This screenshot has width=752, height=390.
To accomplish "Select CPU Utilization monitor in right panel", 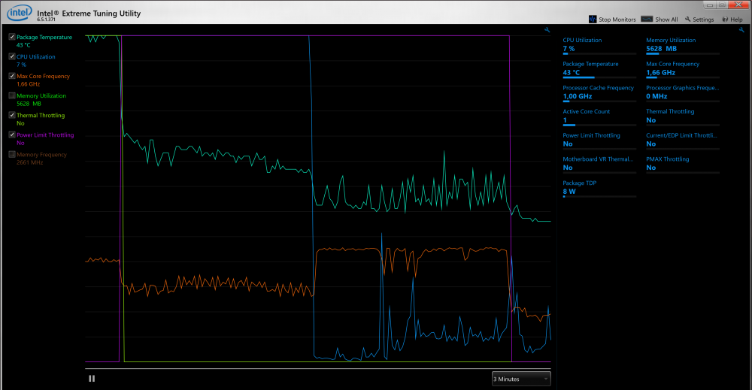I will click(599, 44).
